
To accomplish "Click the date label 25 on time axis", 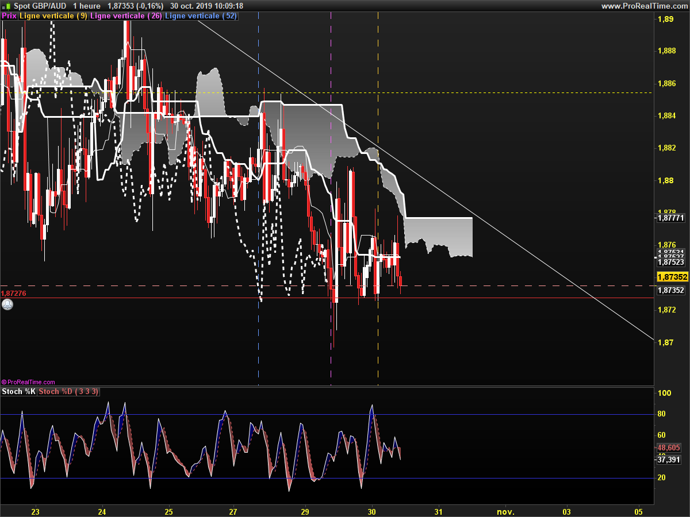I will pos(168,511).
